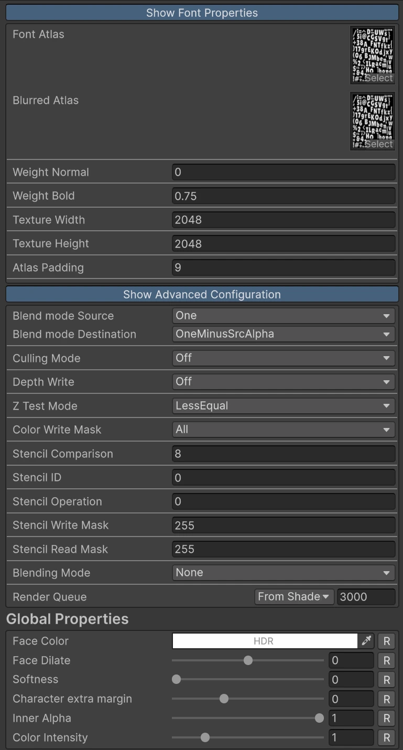Image resolution: width=403 pixels, height=750 pixels.
Task: Click the Blurred Atlas label
Action: pyautogui.click(x=46, y=100)
